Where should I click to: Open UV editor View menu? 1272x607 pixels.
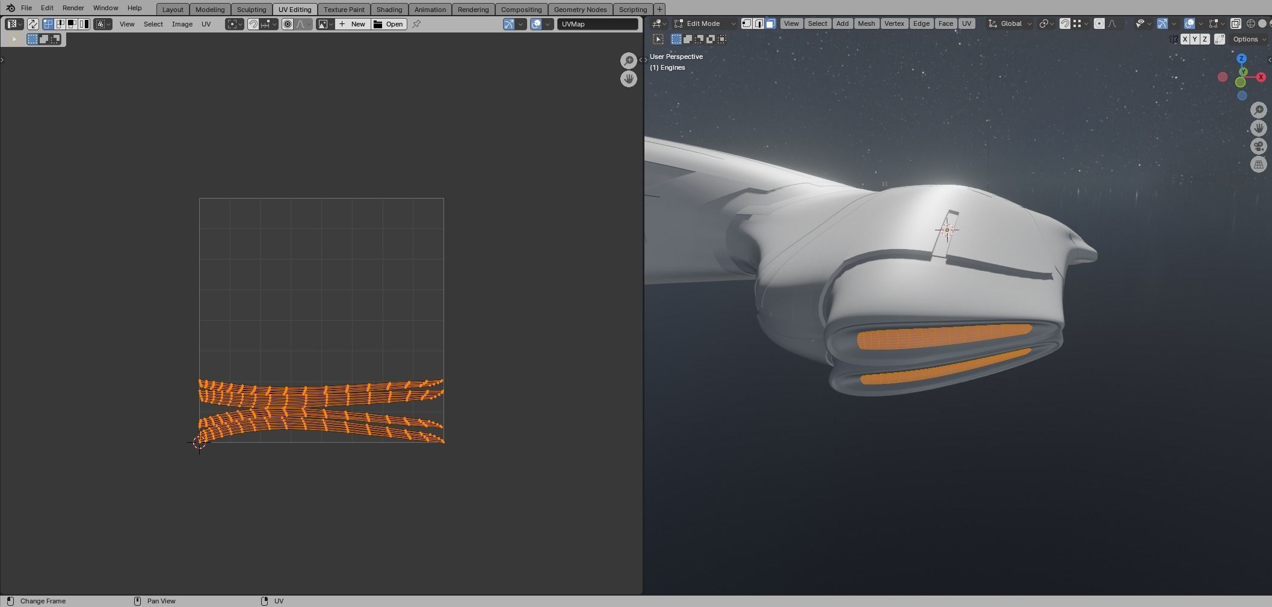(x=127, y=24)
